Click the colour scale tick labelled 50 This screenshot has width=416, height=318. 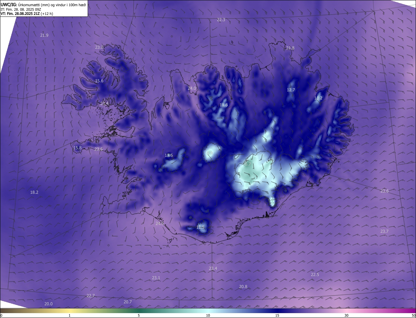coord(414,315)
